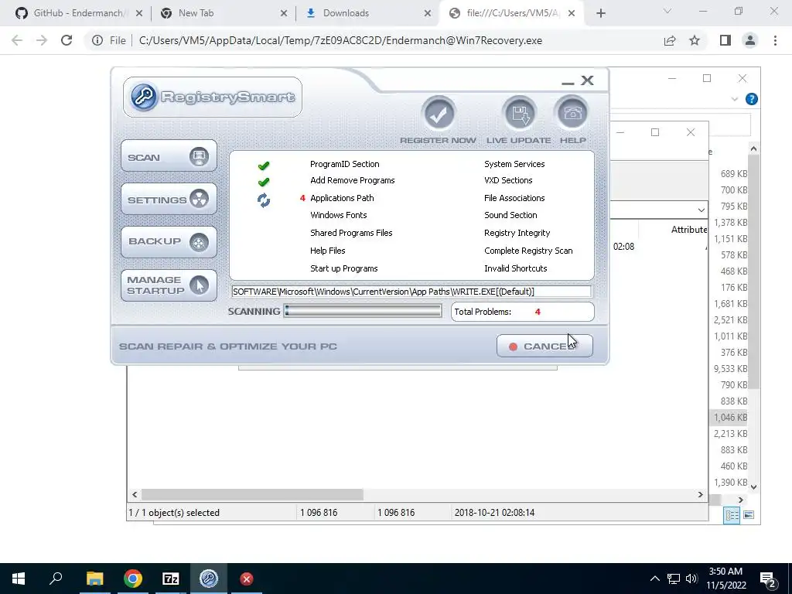The height and width of the screenshot is (594, 792).
Task: Click the Total Problems count box
Action: 522,312
